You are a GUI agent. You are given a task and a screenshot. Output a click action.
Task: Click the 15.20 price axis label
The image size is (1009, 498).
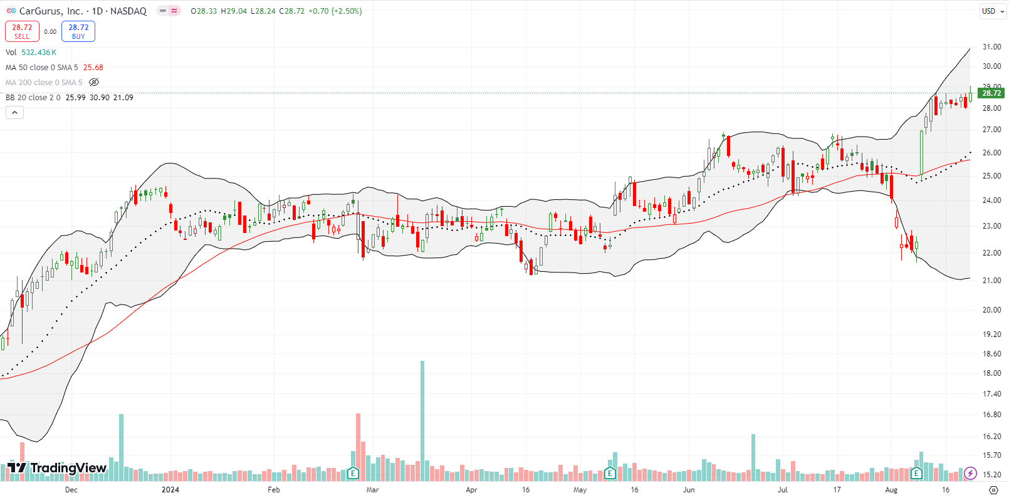click(991, 475)
